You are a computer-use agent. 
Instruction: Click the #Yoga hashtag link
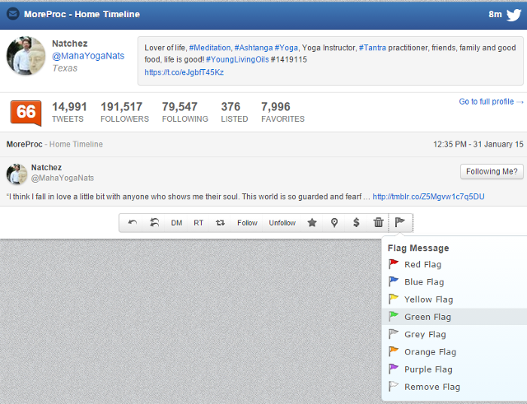click(x=287, y=48)
